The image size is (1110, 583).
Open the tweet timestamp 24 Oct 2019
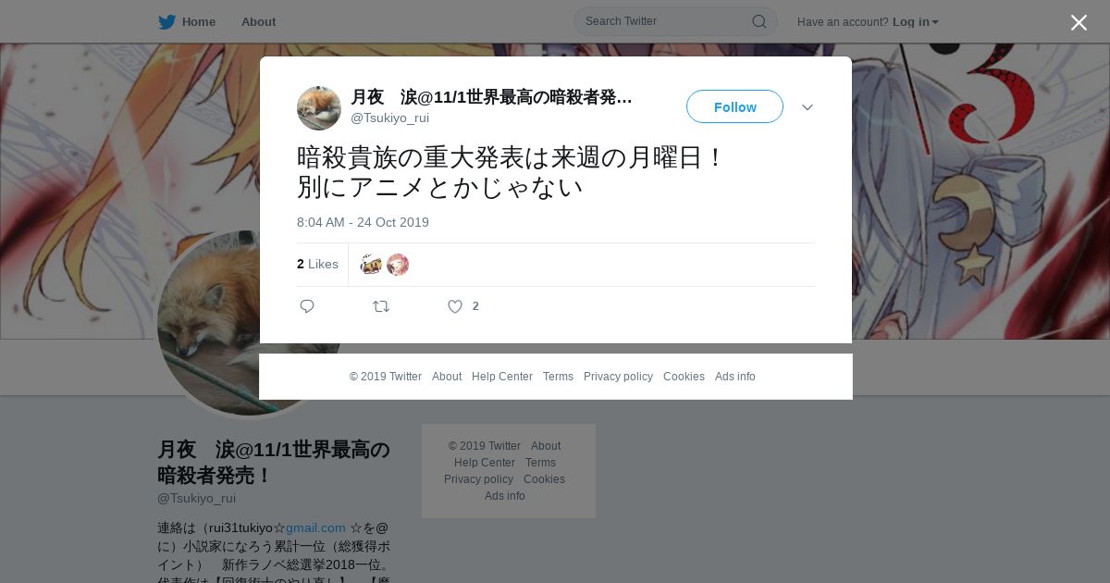(x=363, y=222)
